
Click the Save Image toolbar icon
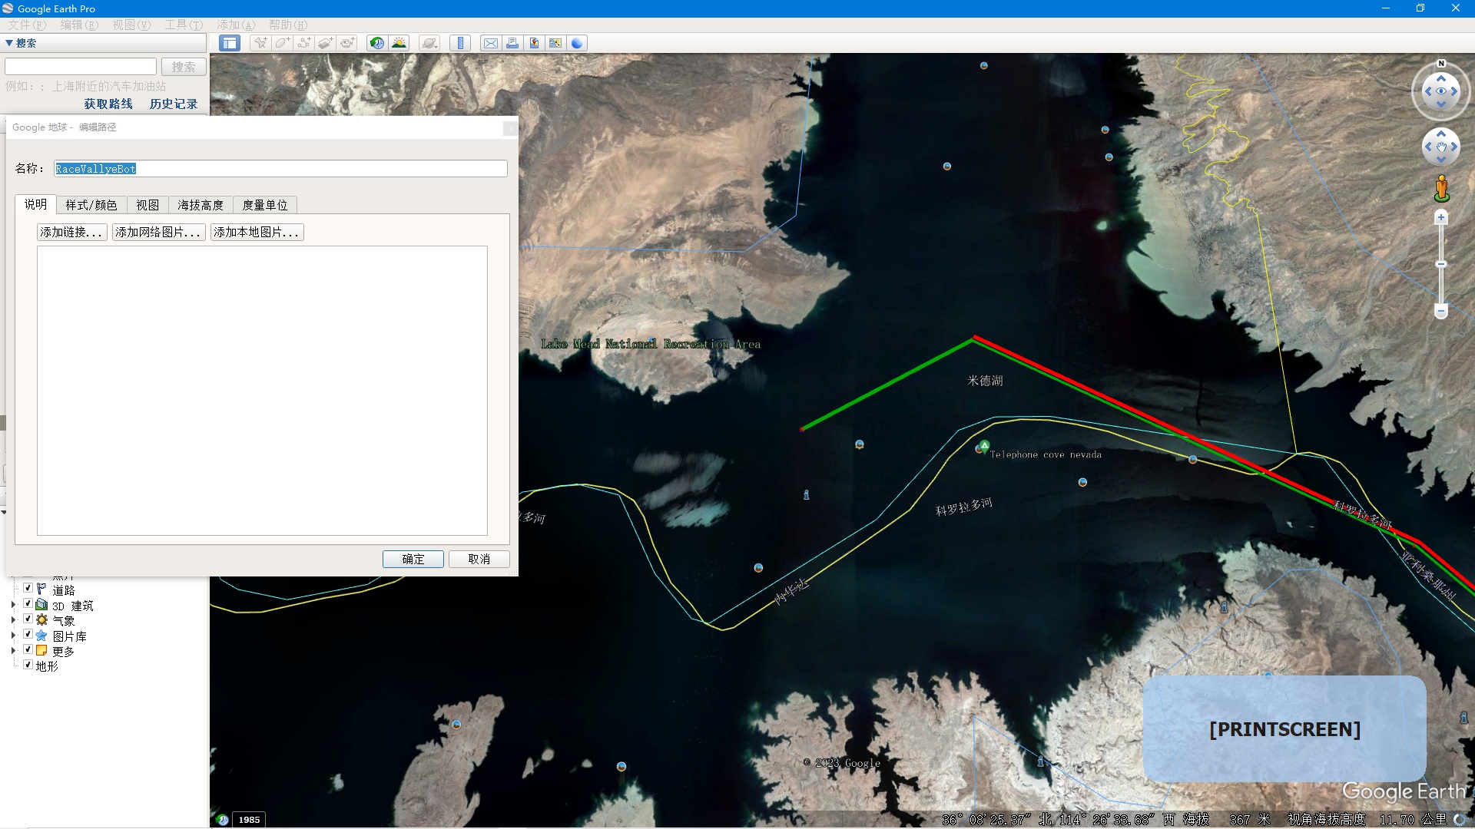click(534, 43)
